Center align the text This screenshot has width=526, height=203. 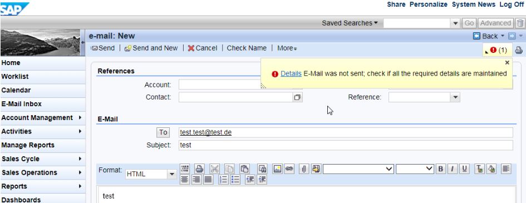(184, 180)
